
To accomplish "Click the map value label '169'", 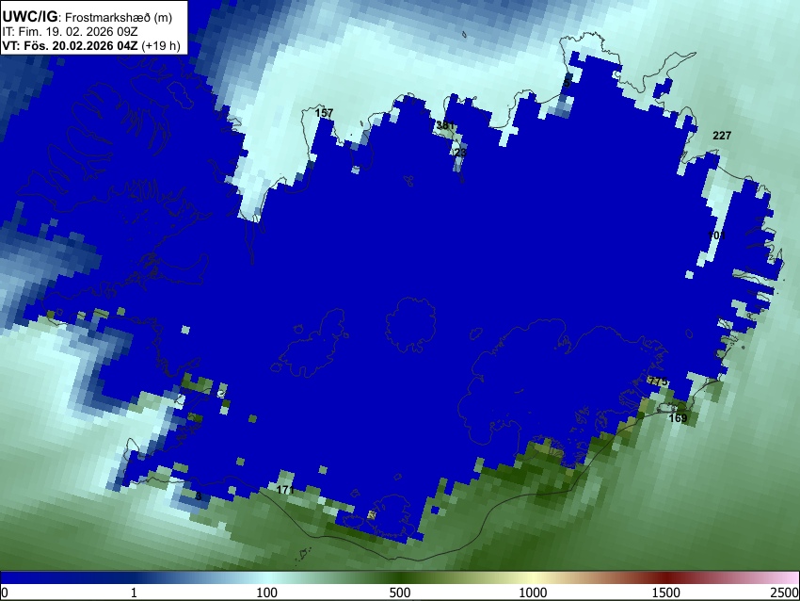I will [x=678, y=418].
